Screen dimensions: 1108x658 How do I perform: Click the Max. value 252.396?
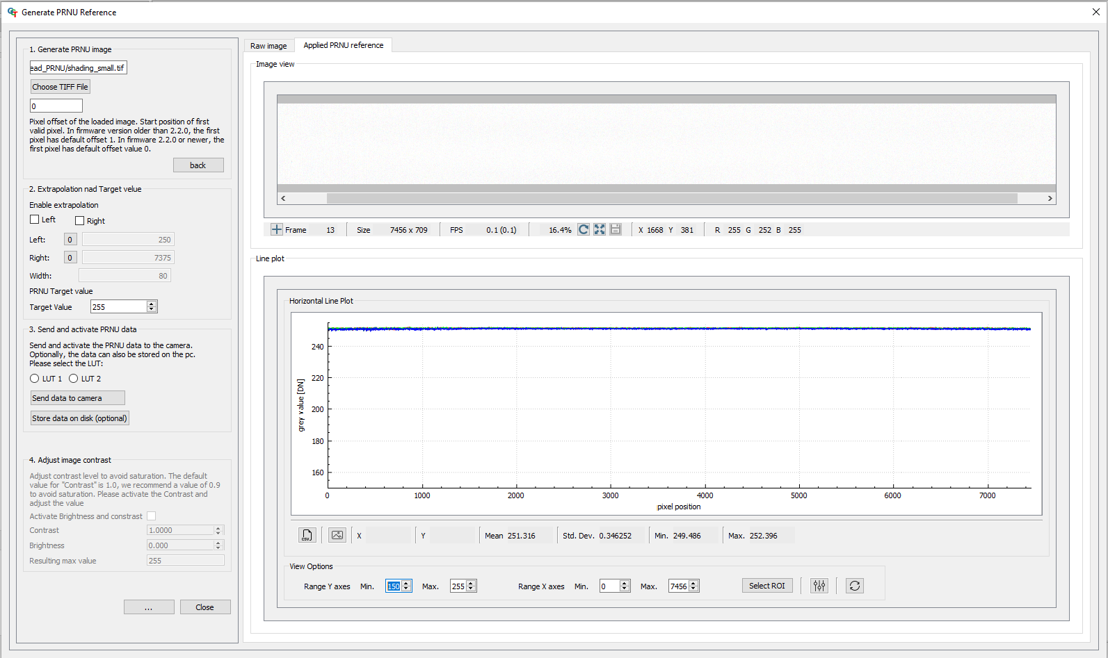(764, 536)
